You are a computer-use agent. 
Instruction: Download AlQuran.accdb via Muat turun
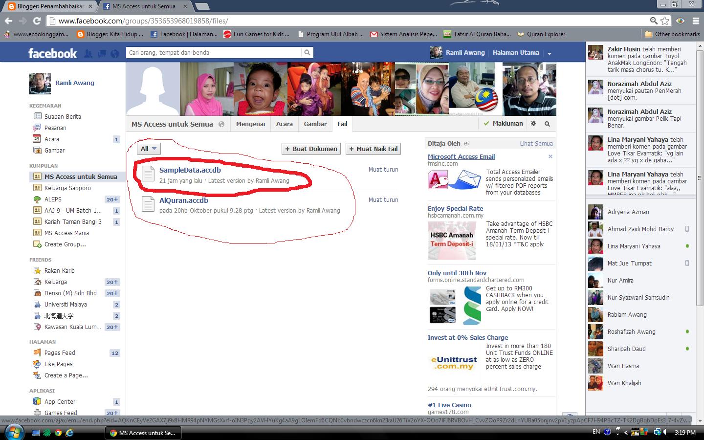point(383,200)
